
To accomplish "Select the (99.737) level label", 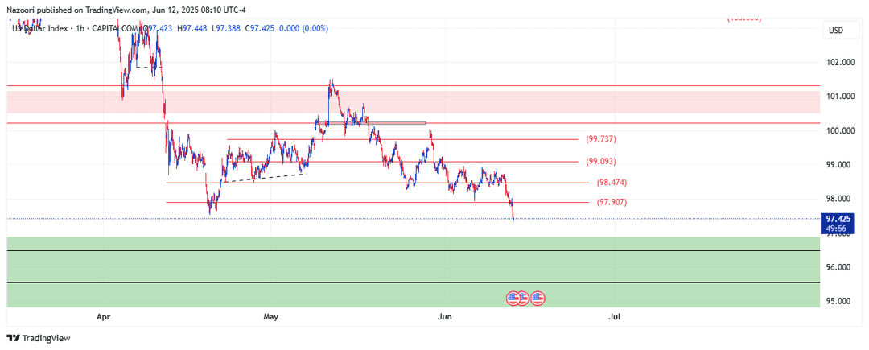I will 601,139.
